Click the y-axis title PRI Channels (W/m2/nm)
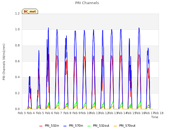 4,62
